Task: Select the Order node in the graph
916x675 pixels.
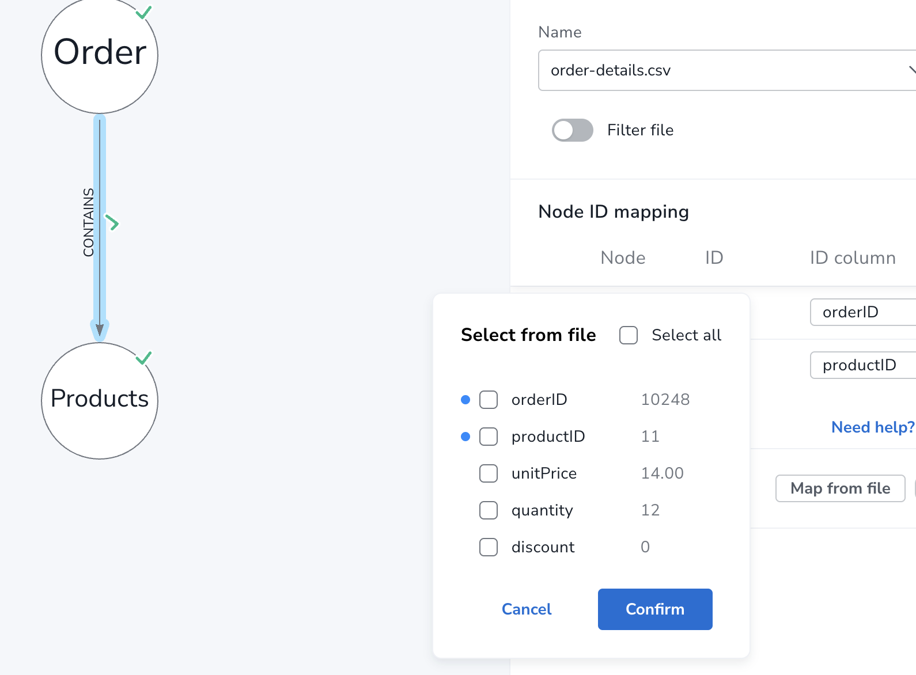Action: pyautogui.click(x=100, y=55)
